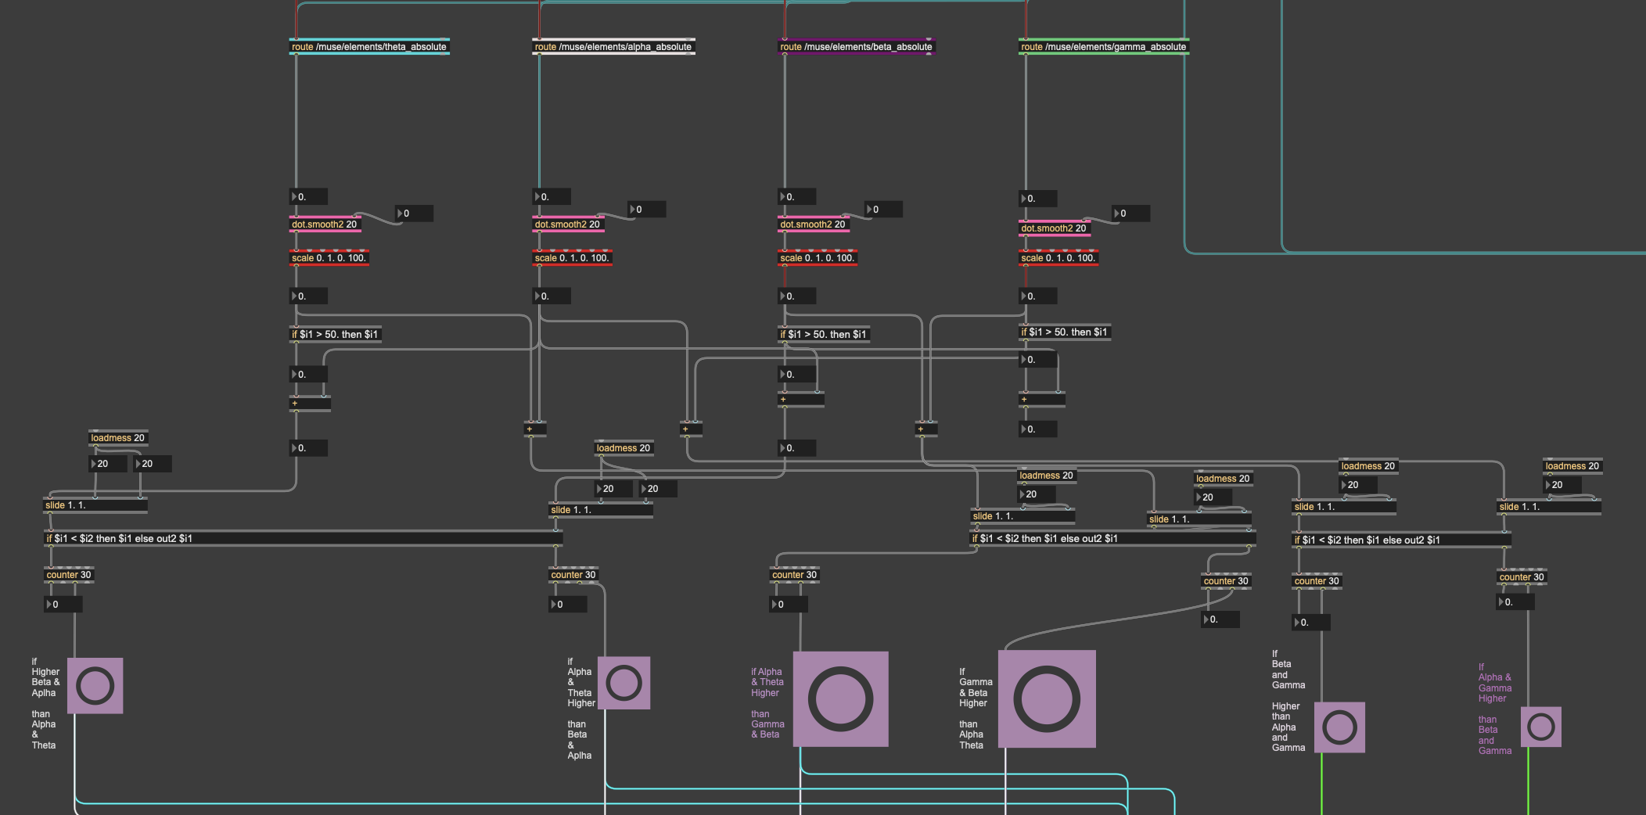Click the large bang beside 'if Alpha & Theta Higher than Gamma'
This screenshot has width=1646, height=815.
(x=840, y=699)
